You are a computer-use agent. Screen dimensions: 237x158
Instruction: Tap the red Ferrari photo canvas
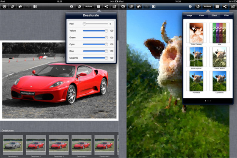[x=59, y=80]
